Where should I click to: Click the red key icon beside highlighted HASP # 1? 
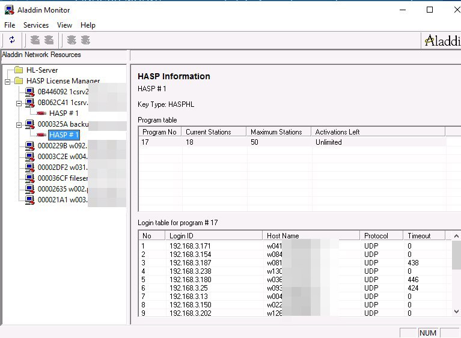(x=41, y=135)
